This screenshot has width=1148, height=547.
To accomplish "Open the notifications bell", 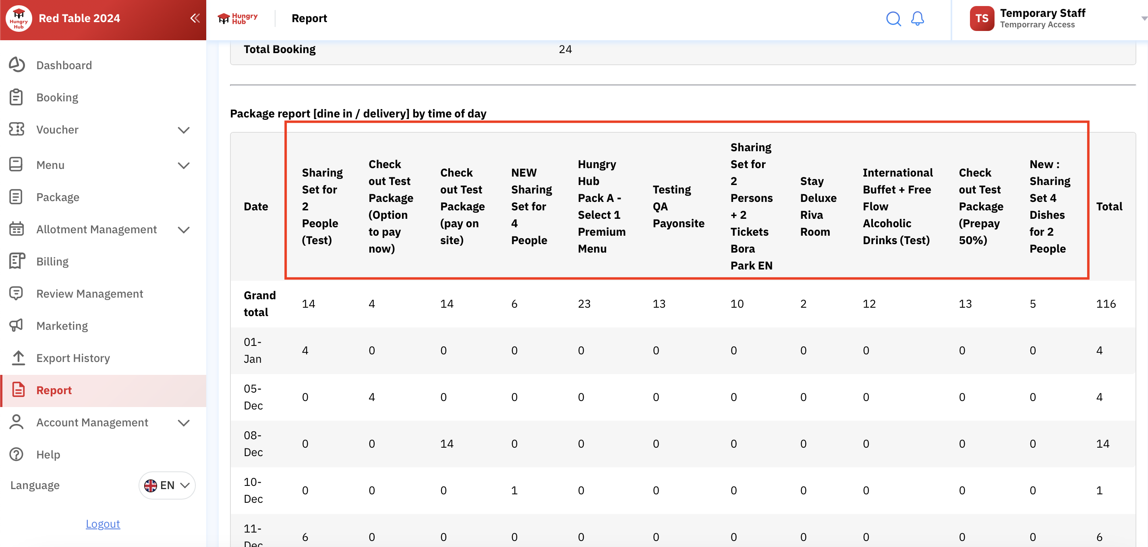I will 917,19.
